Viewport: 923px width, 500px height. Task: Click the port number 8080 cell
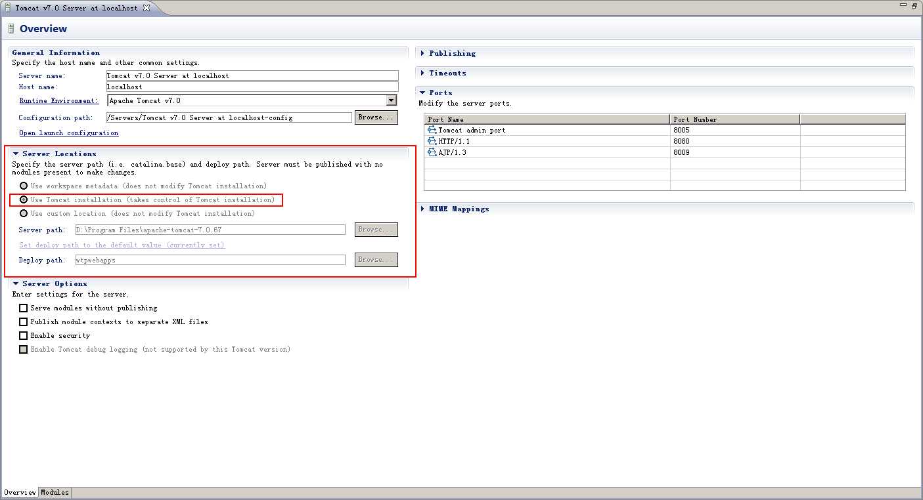[735, 141]
